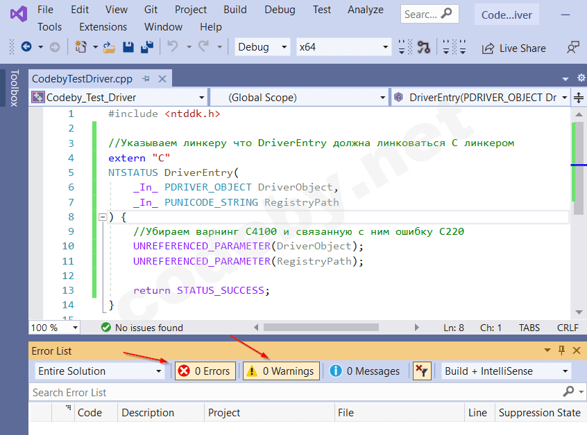Toggle the 0 Warnings filter
This screenshot has height=435, width=587.
click(280, 371)
